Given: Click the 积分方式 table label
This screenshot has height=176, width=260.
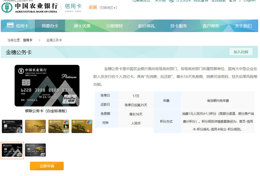Looking at the screenshot, I should tap(166, 122).
